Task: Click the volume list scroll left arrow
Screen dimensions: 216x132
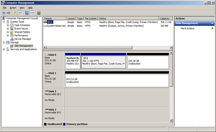Action: (x=45, y=48)
